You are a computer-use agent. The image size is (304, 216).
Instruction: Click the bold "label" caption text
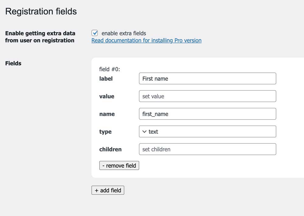(x=106, y=78)
